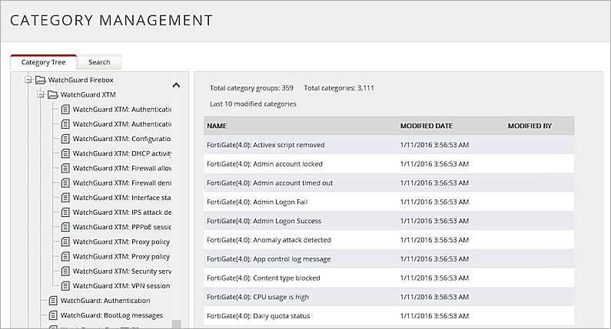Image resolution: width=611 pixels, height=329 pixels.
Task: Click document icon beside WatchGuard XTM: PPPoE session
Action: click(65, 227)
